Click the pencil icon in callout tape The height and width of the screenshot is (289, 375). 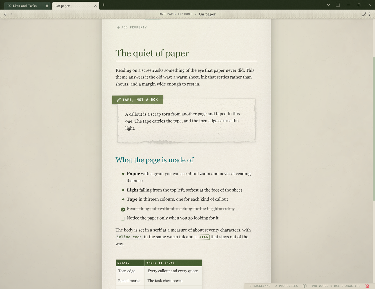point(119,100)
